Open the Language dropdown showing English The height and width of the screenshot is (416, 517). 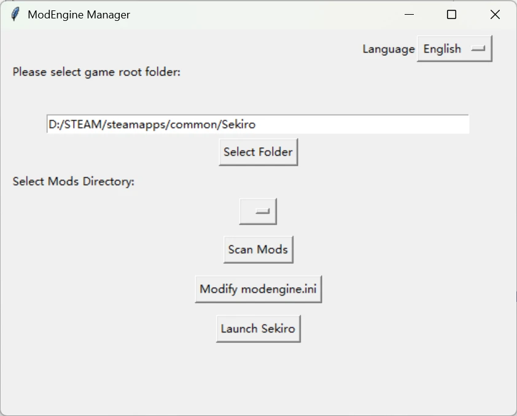tap(454, 48)
